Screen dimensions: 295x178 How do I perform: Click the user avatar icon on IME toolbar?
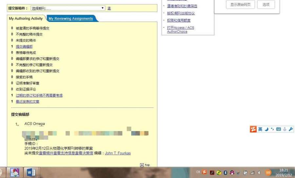tap(285, 129)
